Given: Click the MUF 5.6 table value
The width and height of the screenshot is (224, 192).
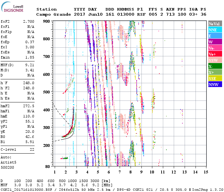Looking at the screenshot, I should (84, 185).
